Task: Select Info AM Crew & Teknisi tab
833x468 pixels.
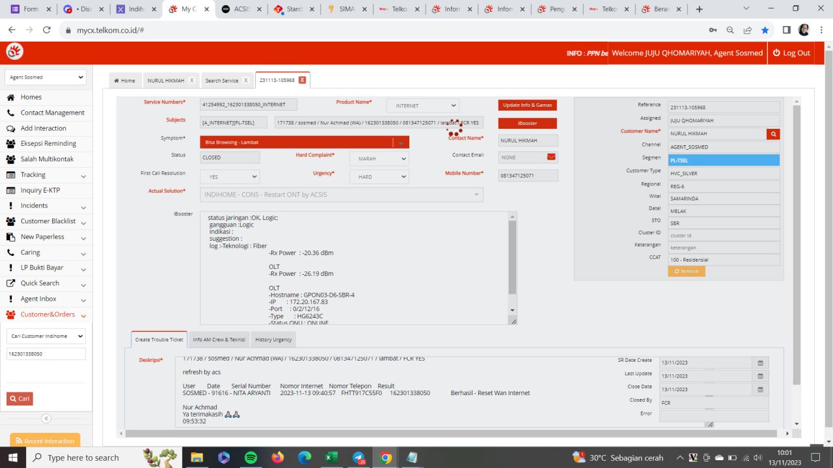Action: [219, 340]
